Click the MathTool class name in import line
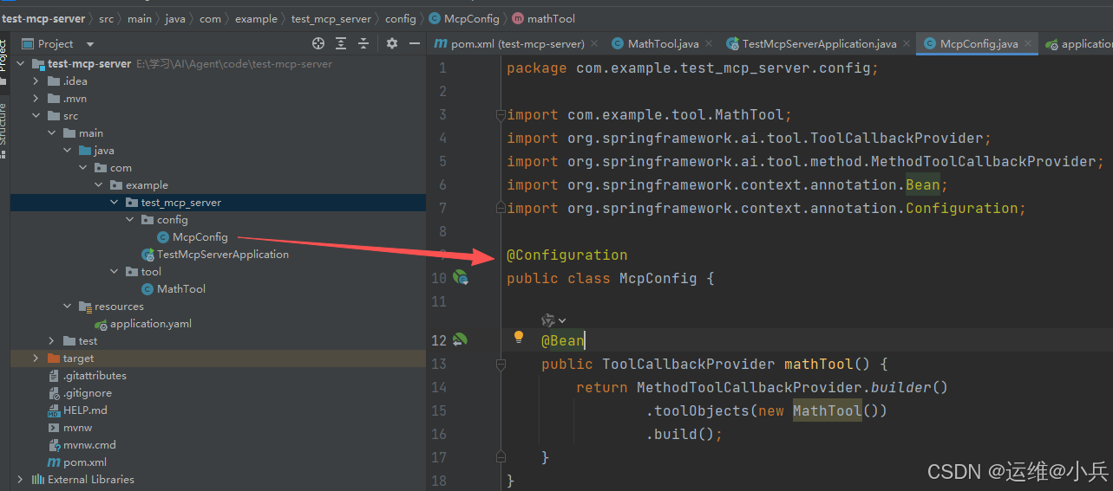Viewport: 1113px width, 491px height. pyautogui.click(x=750, y=114)
